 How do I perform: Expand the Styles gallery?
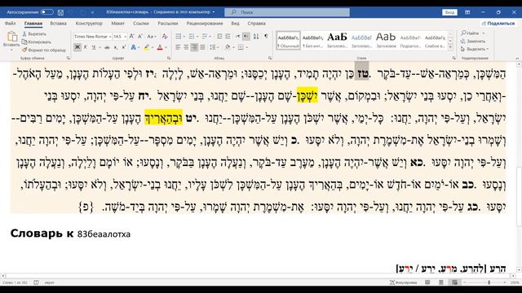(x=451, y=48)
